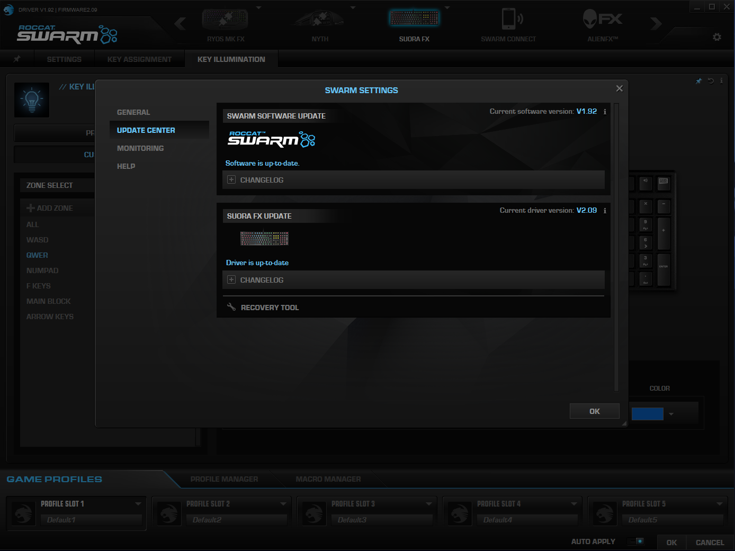Select the Suora FX device
The width and height of the screenshot is (735, 551).
pos(414,24)
